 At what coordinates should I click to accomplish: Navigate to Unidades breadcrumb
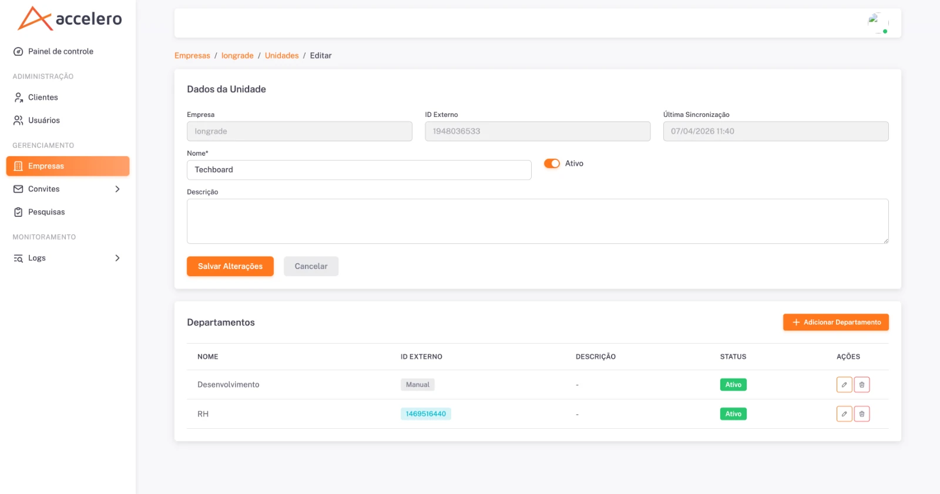tap(281, 55)
